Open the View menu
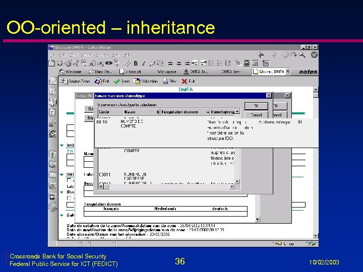Screen dimensions: 363x272 [x=74, y=55]
